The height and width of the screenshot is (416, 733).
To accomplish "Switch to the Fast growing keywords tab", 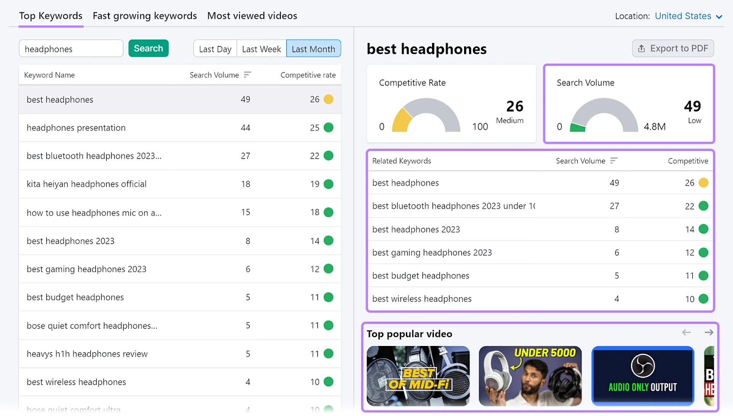I will click(x=144, y=15).
